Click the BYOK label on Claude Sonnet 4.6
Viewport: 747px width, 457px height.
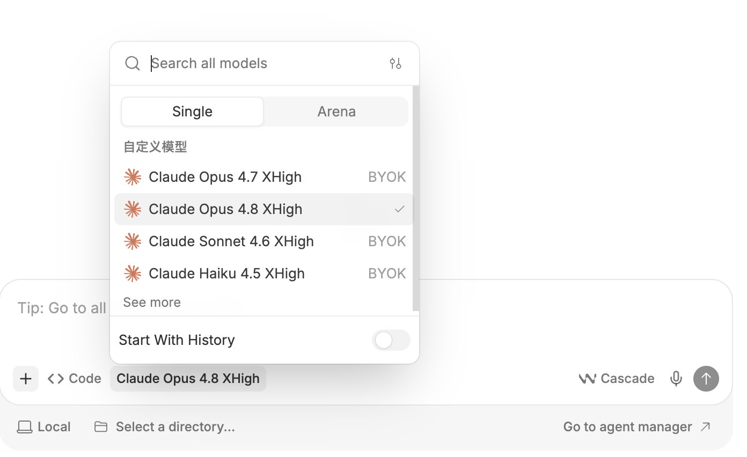click(387, 241)
